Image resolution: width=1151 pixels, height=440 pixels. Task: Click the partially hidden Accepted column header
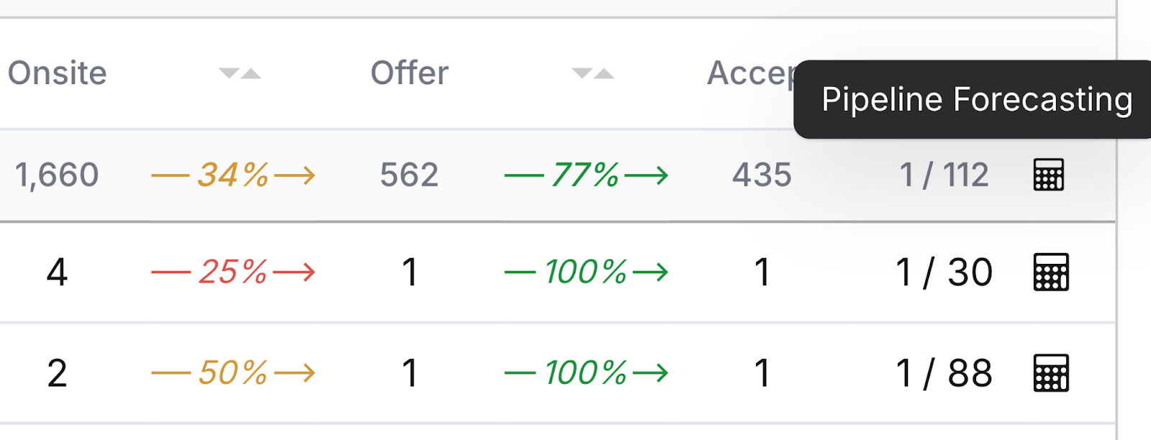(750, 73)
